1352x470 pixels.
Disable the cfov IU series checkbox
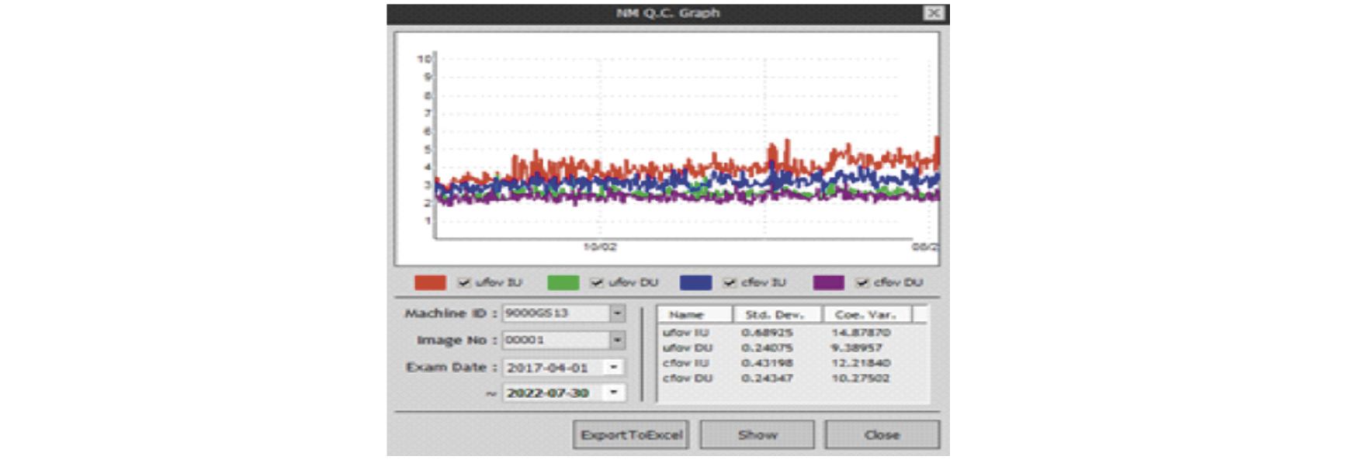730,283
